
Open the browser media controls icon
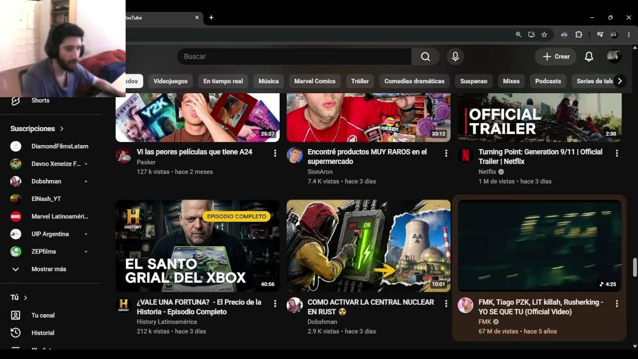coord(600,34)
